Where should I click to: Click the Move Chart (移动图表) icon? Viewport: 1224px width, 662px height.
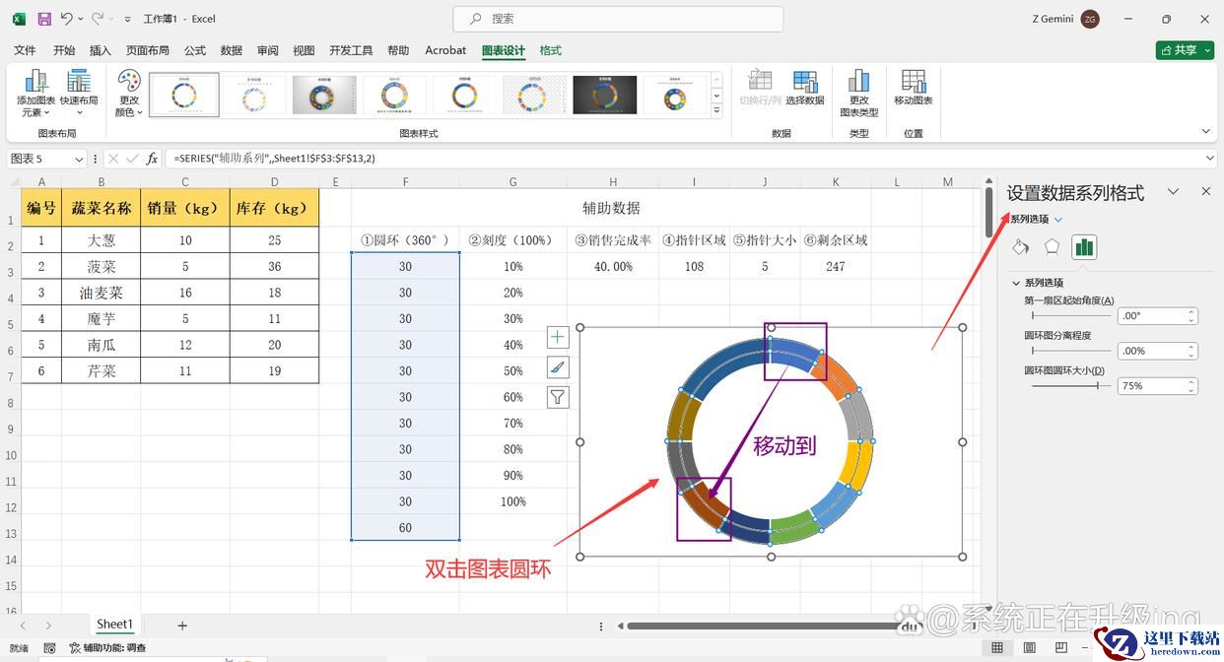(913, 83)
